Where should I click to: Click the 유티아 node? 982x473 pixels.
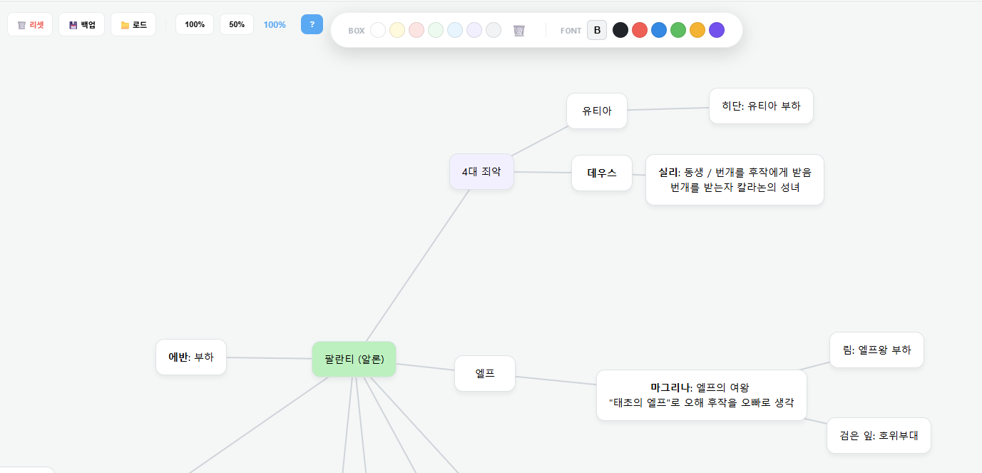point(597,111)
